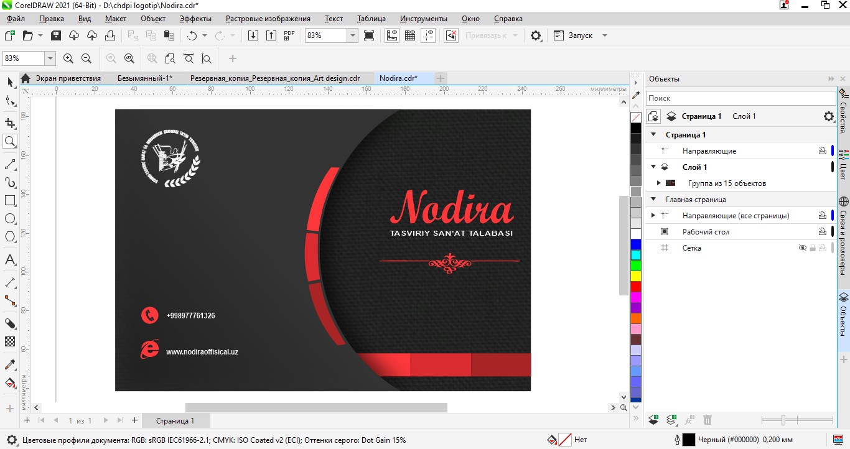Open the Файл menu
The height and width of the screenshot is (449, 850).
click(16, 19)
